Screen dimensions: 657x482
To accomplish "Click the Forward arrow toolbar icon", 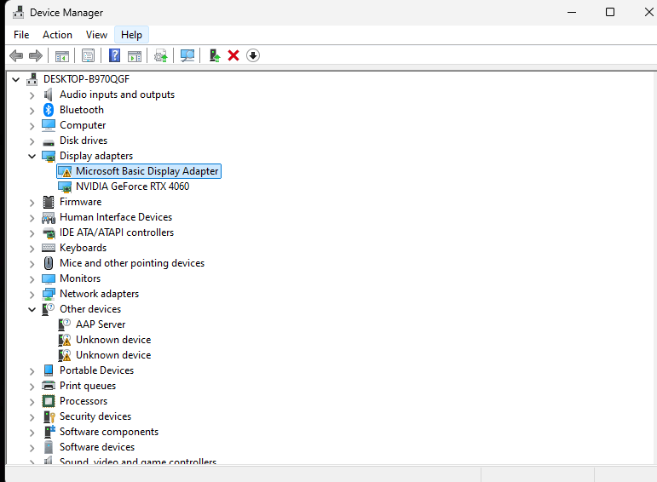I will tap(36, 55).
